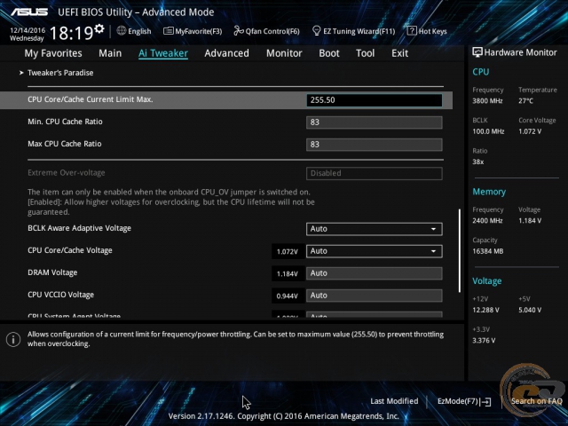Viewport: 568px width, 426px height.
Task: Open the Advanced tab
Action: [227, 53]
